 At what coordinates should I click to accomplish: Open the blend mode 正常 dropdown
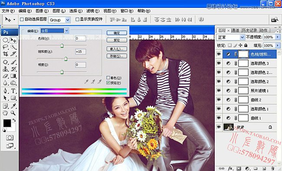point(242,37)
